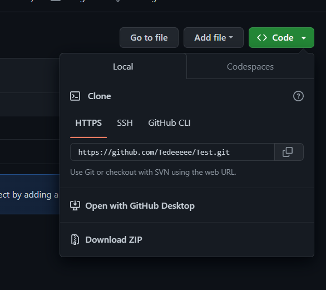326x290 pixels.
Task: Click the Clone heading text
Action: (x=99, y=96)
